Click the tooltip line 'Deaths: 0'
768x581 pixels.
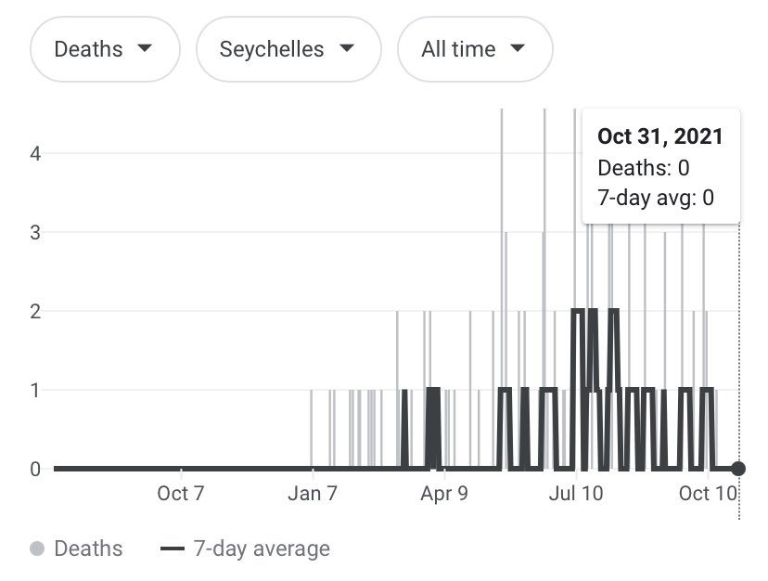[644, 168]
